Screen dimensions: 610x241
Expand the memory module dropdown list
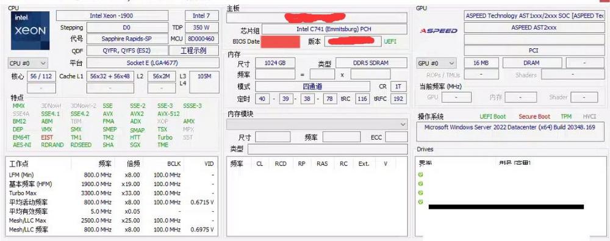[x=317, y=124]
